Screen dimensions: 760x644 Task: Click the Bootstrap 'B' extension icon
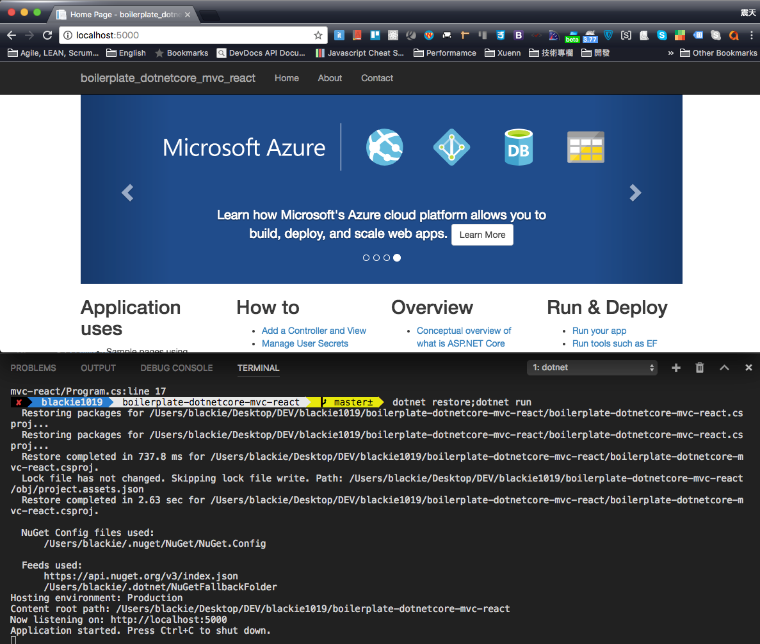(x=519, y=35)
